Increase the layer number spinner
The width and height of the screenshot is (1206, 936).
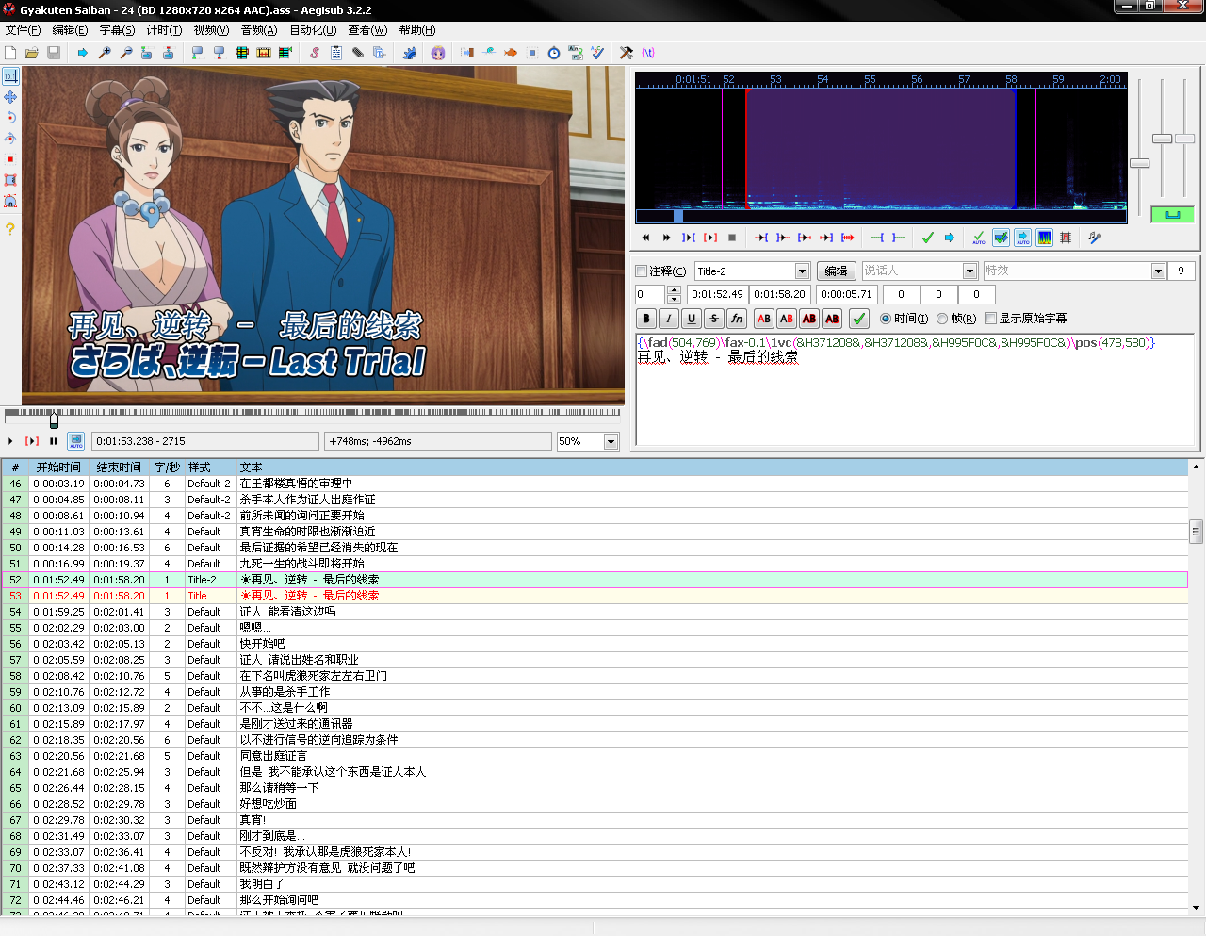tap(674, 290)
